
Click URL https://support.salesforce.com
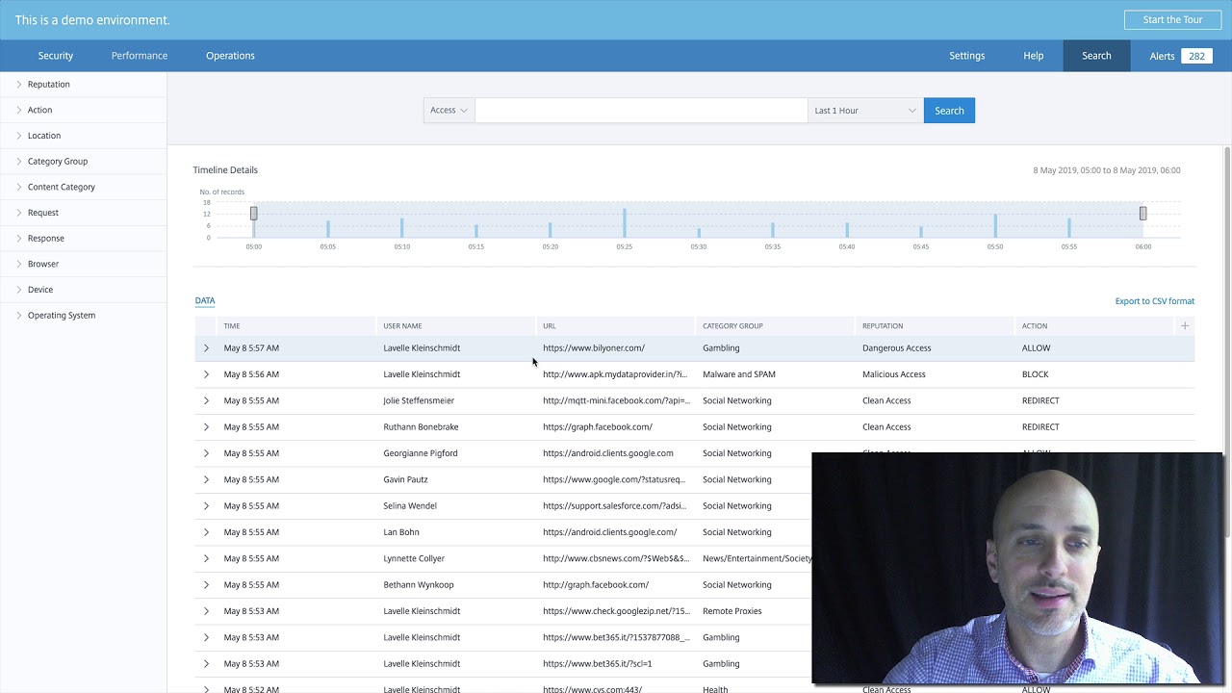[615, 506]
